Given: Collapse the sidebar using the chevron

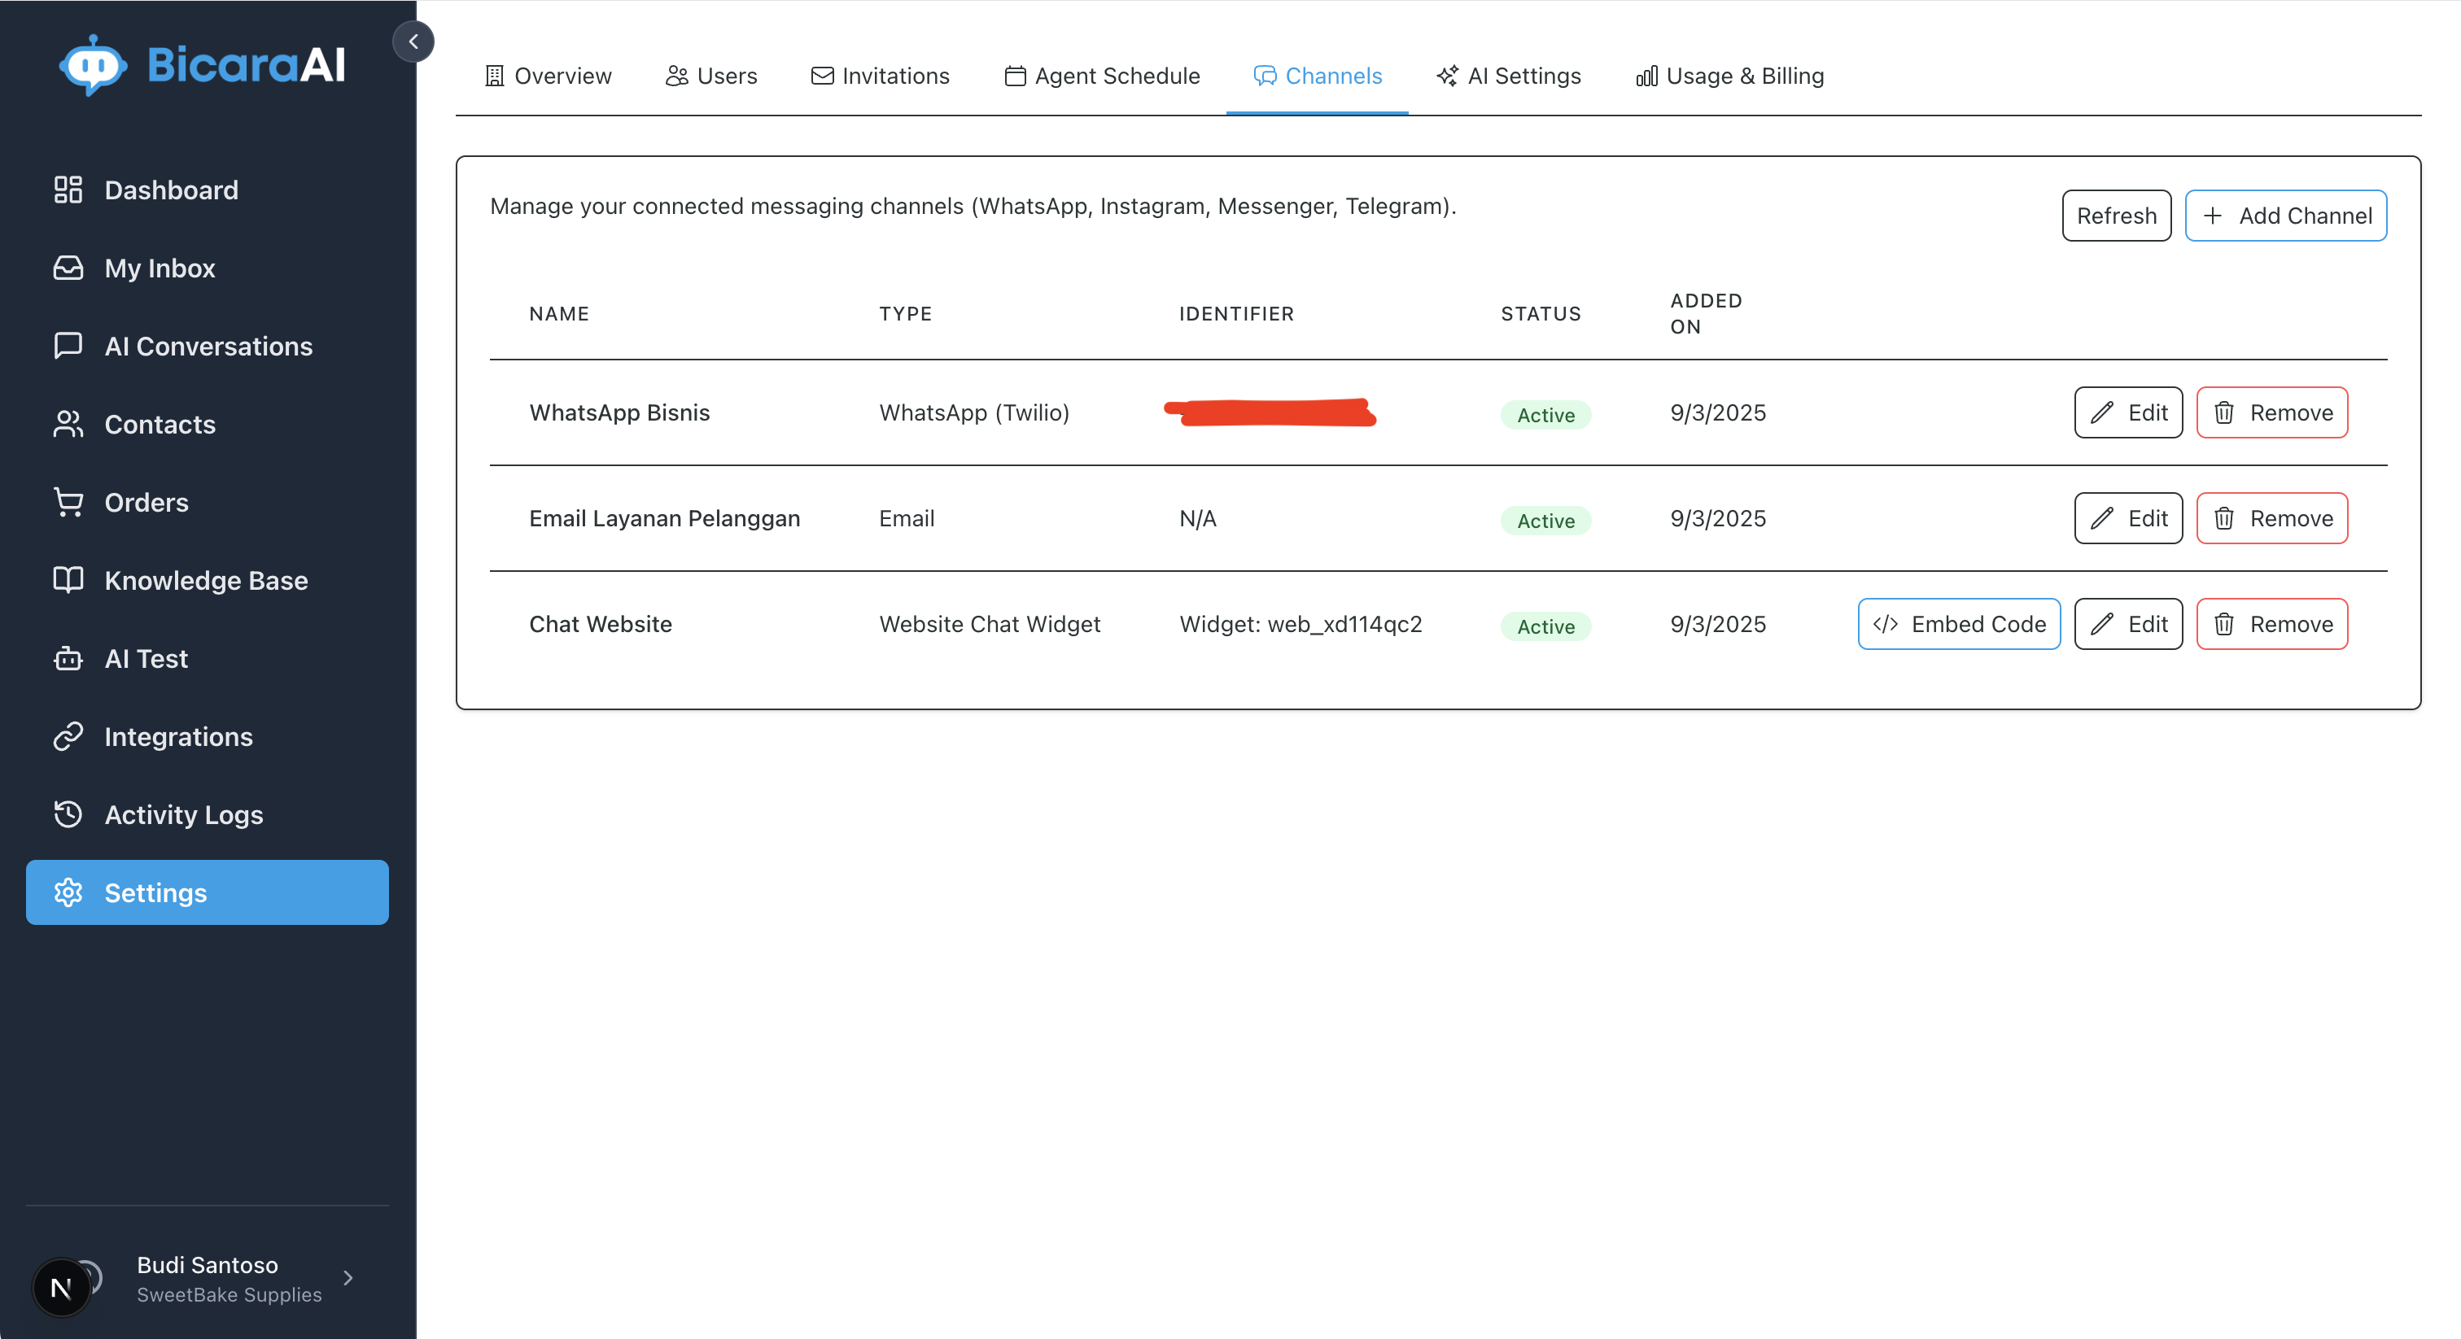Looking at the screenshot, I should tap(413, 41).
